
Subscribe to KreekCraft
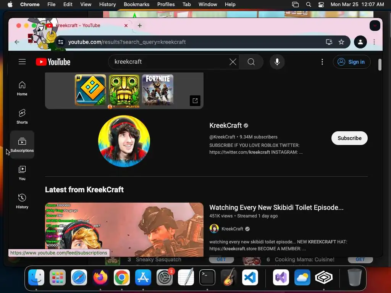pos(349,138)
